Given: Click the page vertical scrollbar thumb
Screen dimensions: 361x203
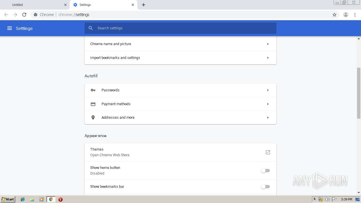Looking at the screenshot, I should tap(359, 93).
